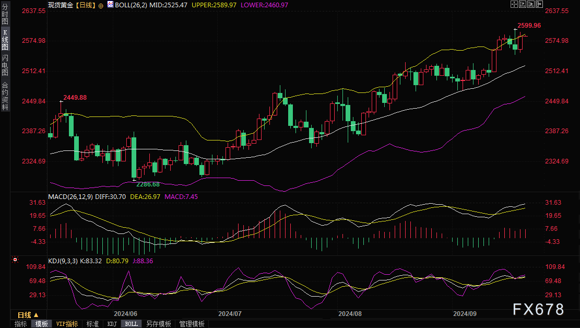The width and height of the screenshot is (580, 328).
Task: Choose the KDJ template
Action: (x=112, y=324)
